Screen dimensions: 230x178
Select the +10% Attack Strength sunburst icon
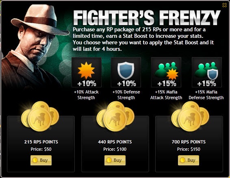click(x=87, y=72)
